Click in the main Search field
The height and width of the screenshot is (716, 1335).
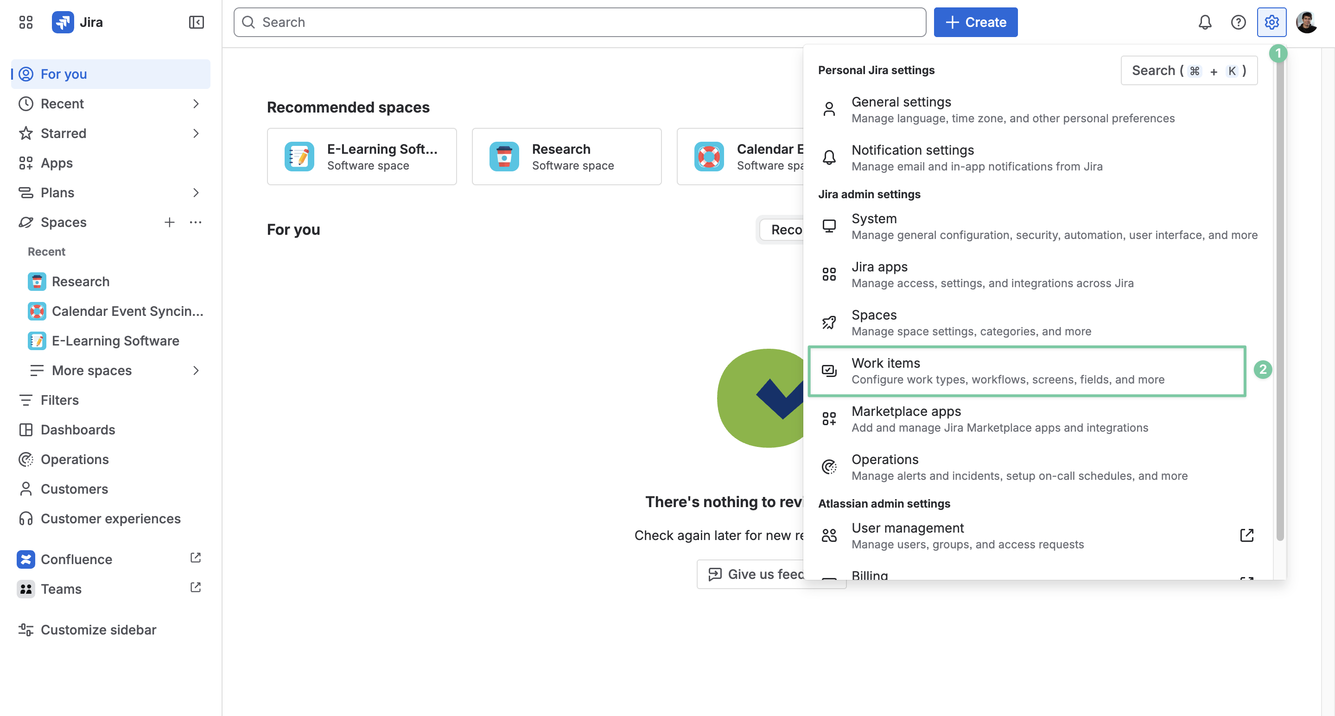click(x=579, y=22)
